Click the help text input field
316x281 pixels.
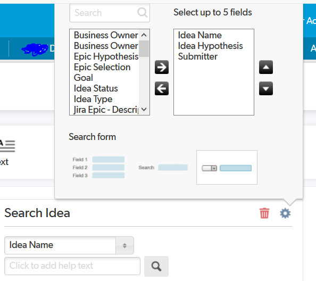coord(72,266)
